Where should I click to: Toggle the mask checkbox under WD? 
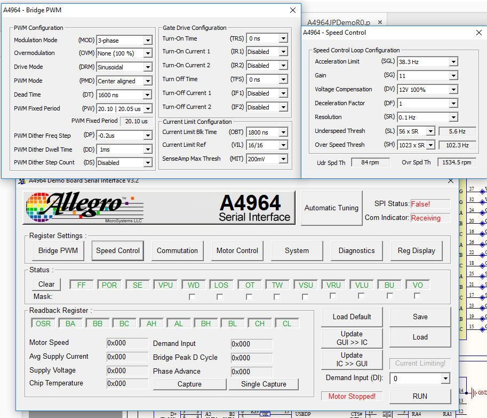[x=192, y=297]
